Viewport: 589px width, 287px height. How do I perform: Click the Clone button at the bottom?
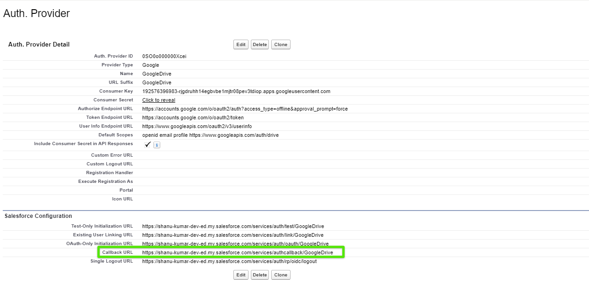click(280, 275)
